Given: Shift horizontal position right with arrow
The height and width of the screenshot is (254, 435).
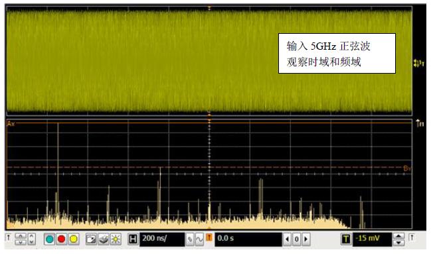Looking at the screenshot, I should click(306, 239).
